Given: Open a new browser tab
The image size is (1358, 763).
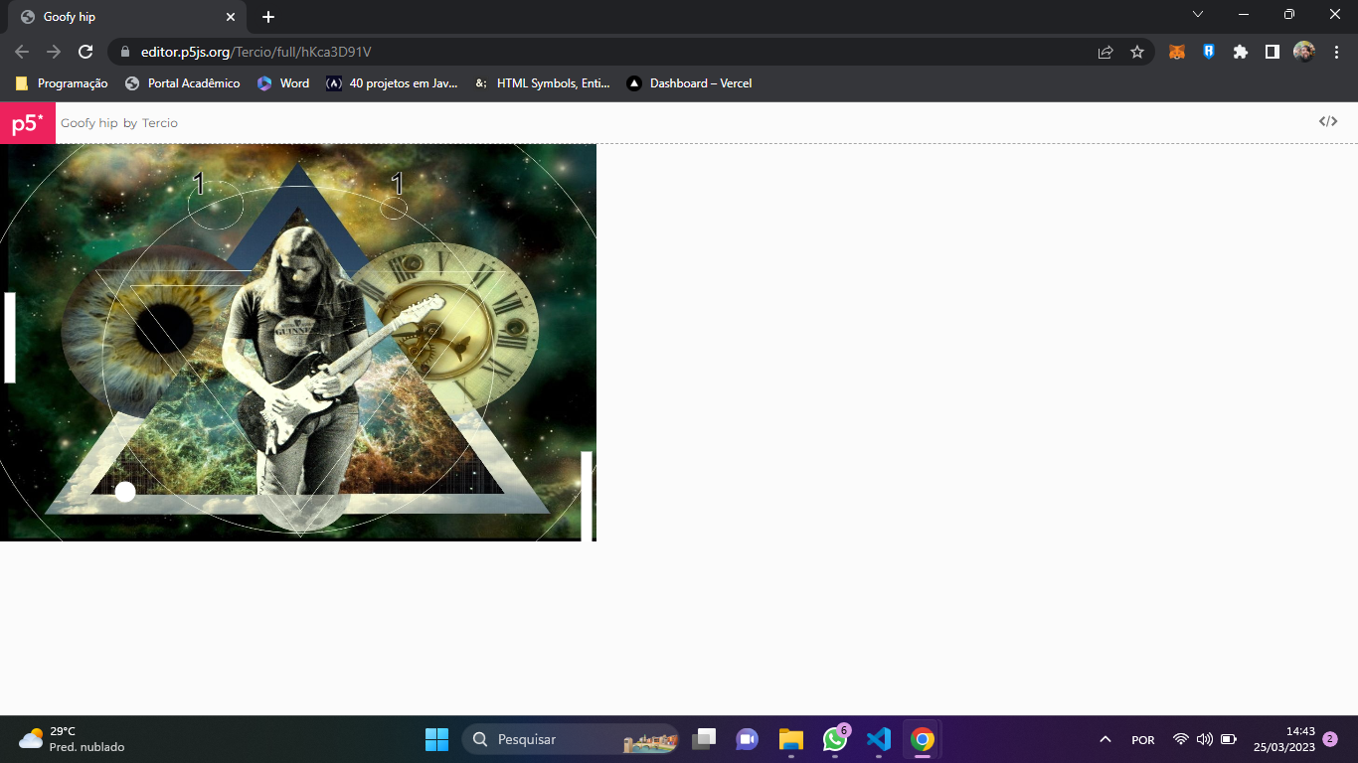Looking at the screenshot, I should point(268,17).
